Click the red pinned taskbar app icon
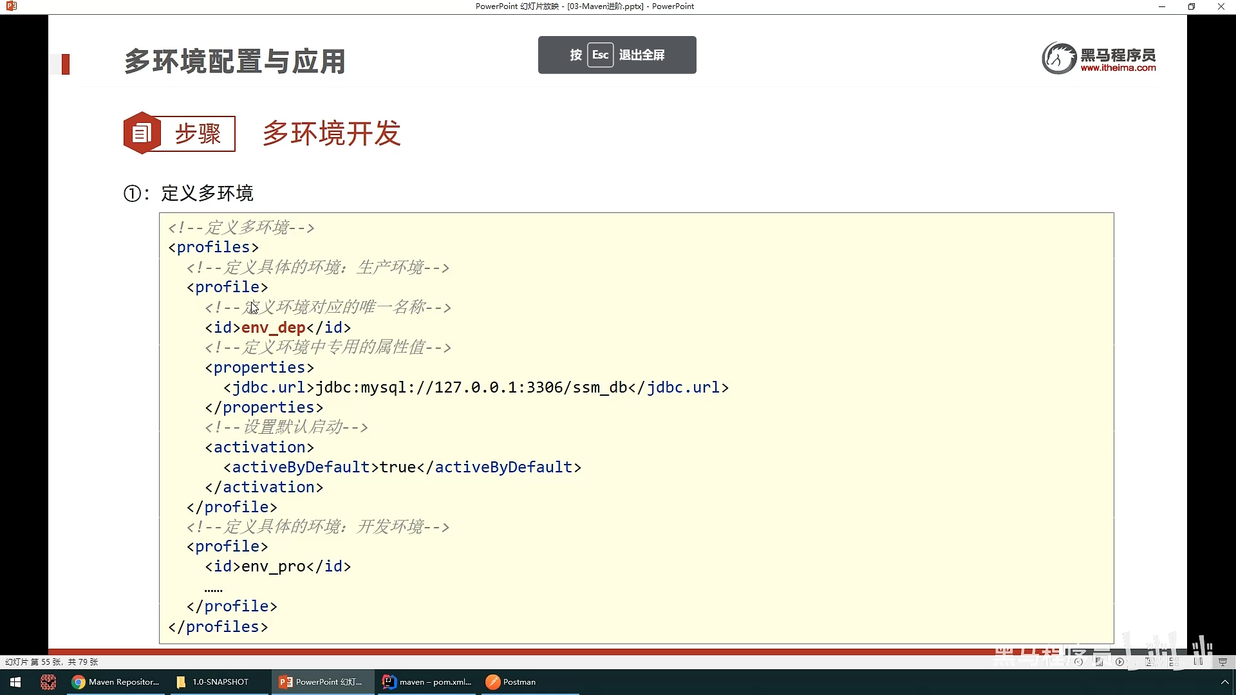The height and width of the screenshot is (695, 1236). [48, 682]
